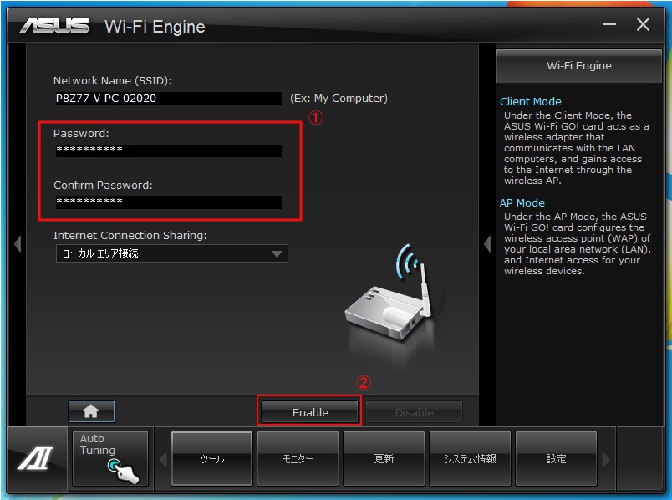Screen dimensions: 672x500
Task: Click the dropdown arrow next to ローカル エリア接続
Action: pos(277,254)
